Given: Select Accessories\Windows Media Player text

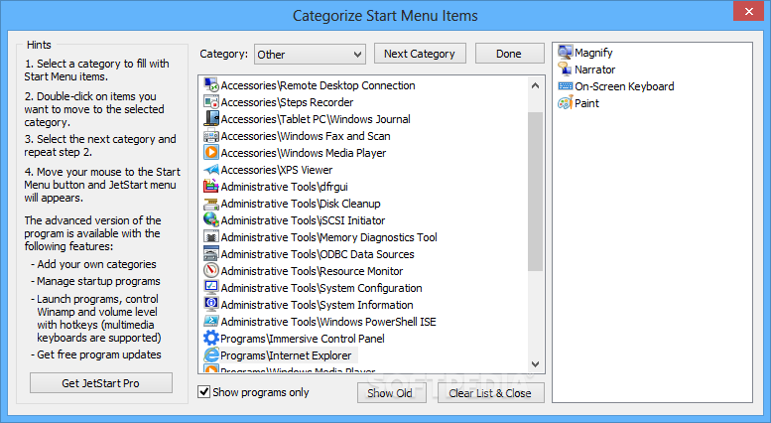Looking at the screenshot, I should 304,153.
